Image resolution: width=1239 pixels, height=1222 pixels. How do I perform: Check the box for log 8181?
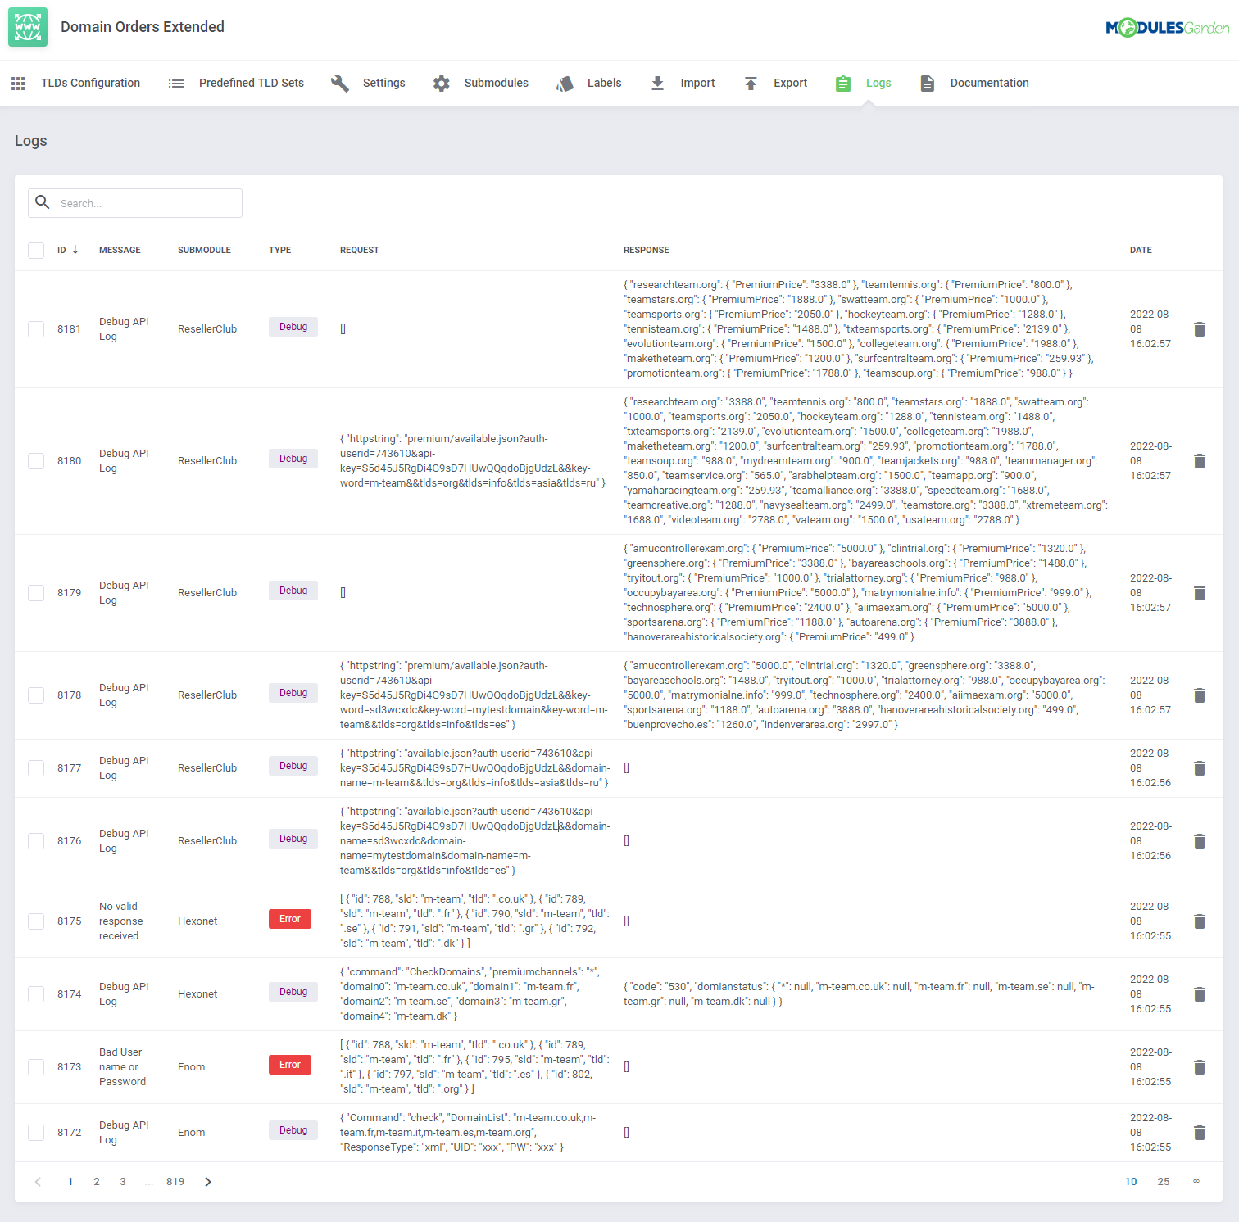pos(36,329)
